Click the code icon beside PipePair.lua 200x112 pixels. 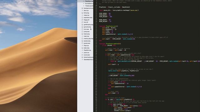[82, 50]
